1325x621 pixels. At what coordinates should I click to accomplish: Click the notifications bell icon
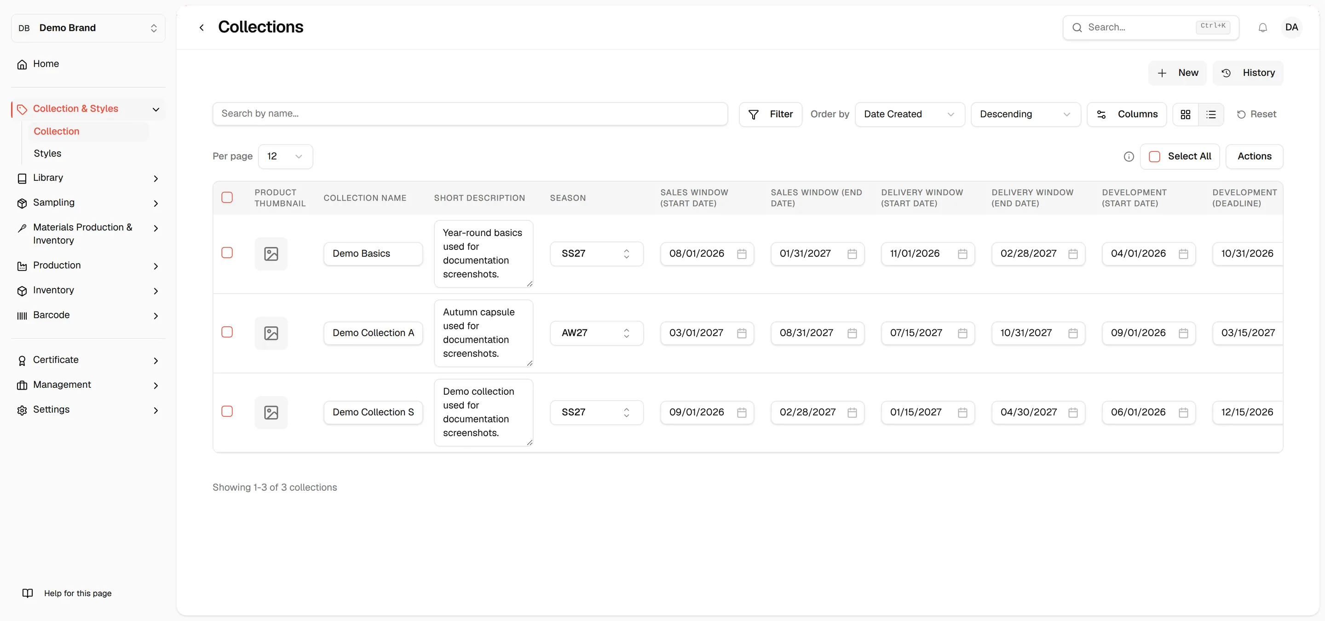pos(1262,28)
